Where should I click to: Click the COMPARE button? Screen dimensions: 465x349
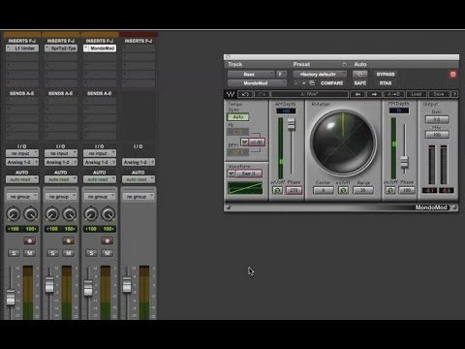(x=331, y=83)
